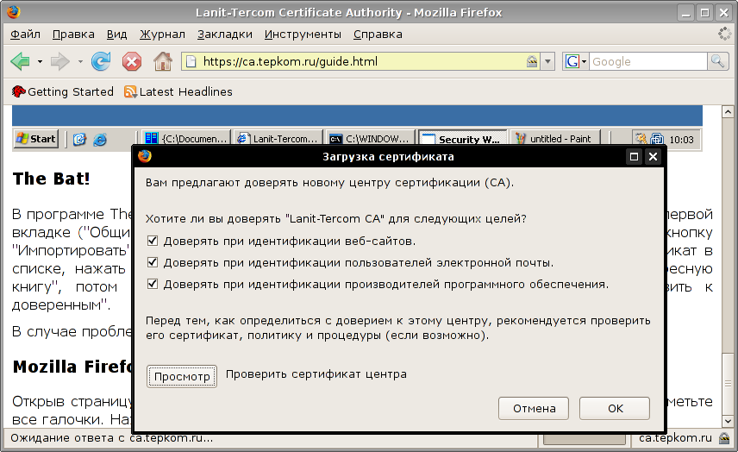This screenshot has height=452, width=738.
Task: Click the page icon in the address bar
Action: [x=191, y=62]
